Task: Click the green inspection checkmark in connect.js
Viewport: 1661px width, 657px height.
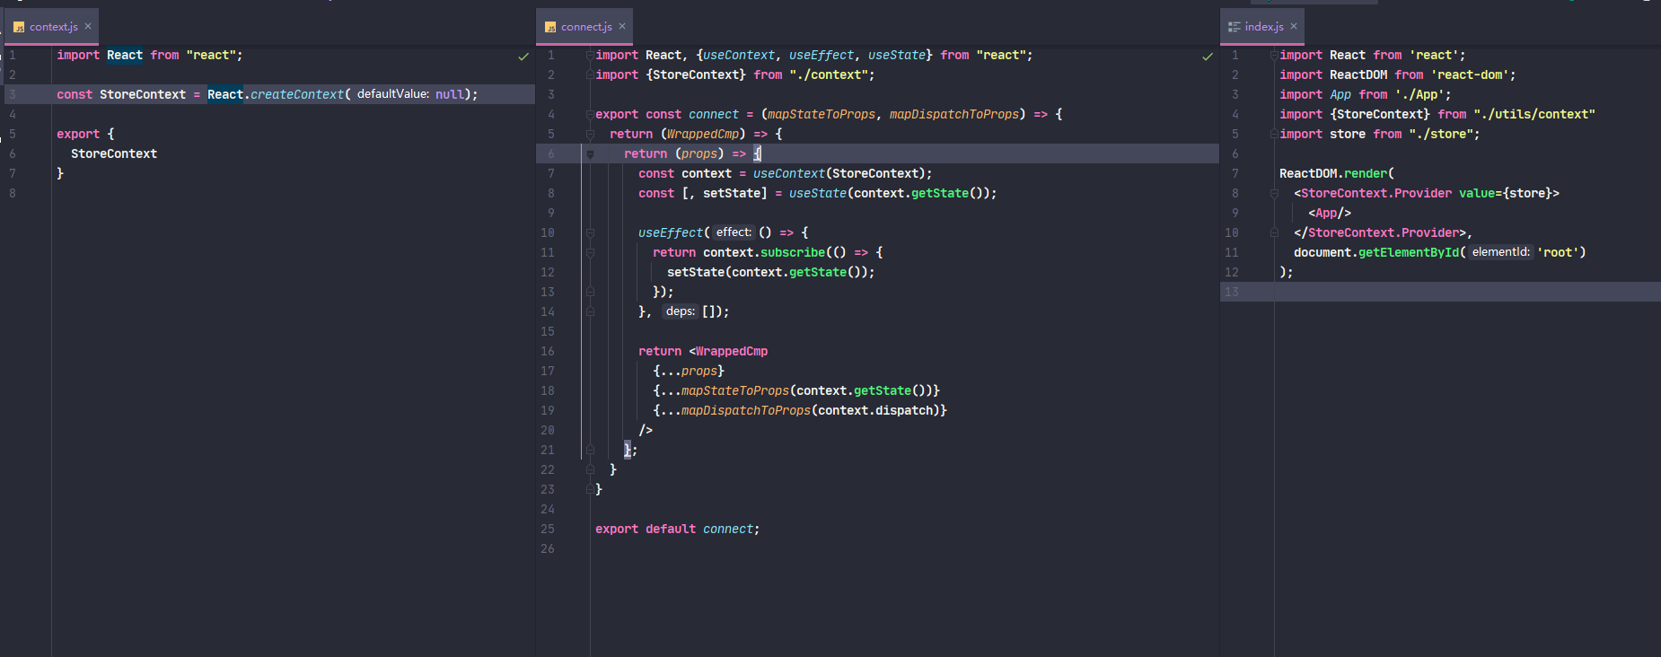Action: point(1208,57)
